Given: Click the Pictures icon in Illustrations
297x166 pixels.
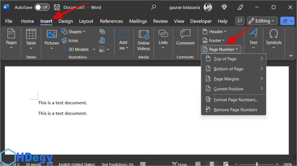Looking at the screenshot, I should click(52, 34).
